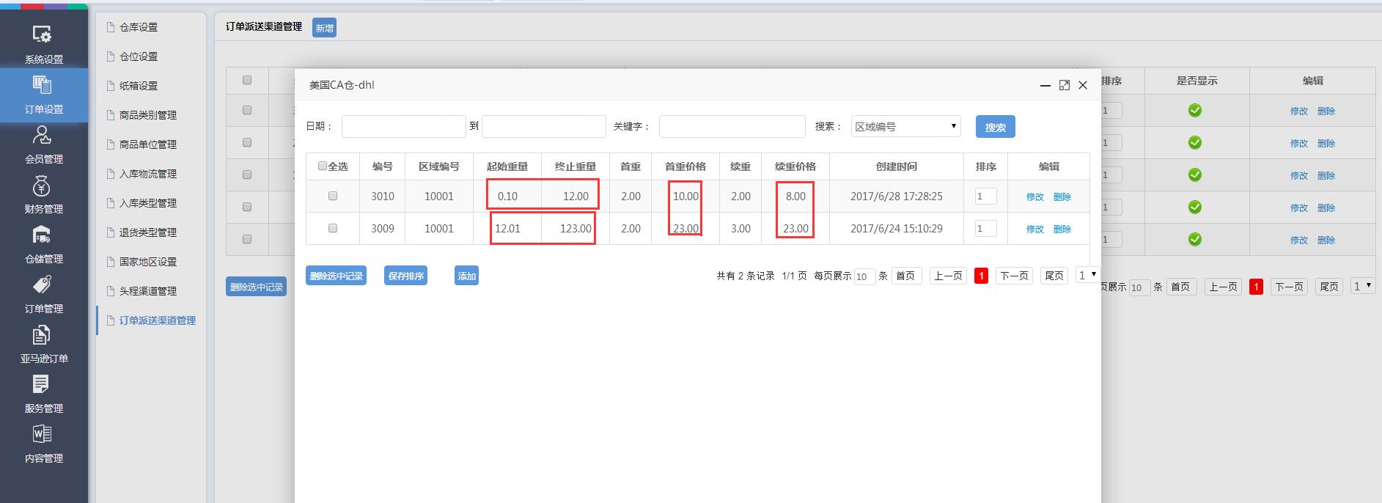
Task: Maximize the 美国CA仓-dhl dialog
Action: 1065,85
